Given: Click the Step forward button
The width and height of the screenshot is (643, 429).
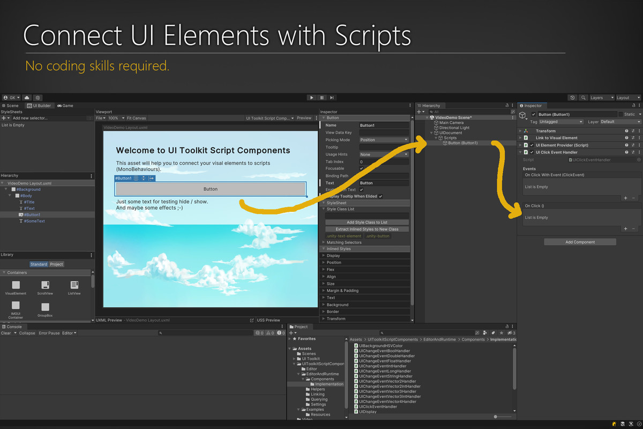Looking at the screenshot, I should [x=332, y=98].
